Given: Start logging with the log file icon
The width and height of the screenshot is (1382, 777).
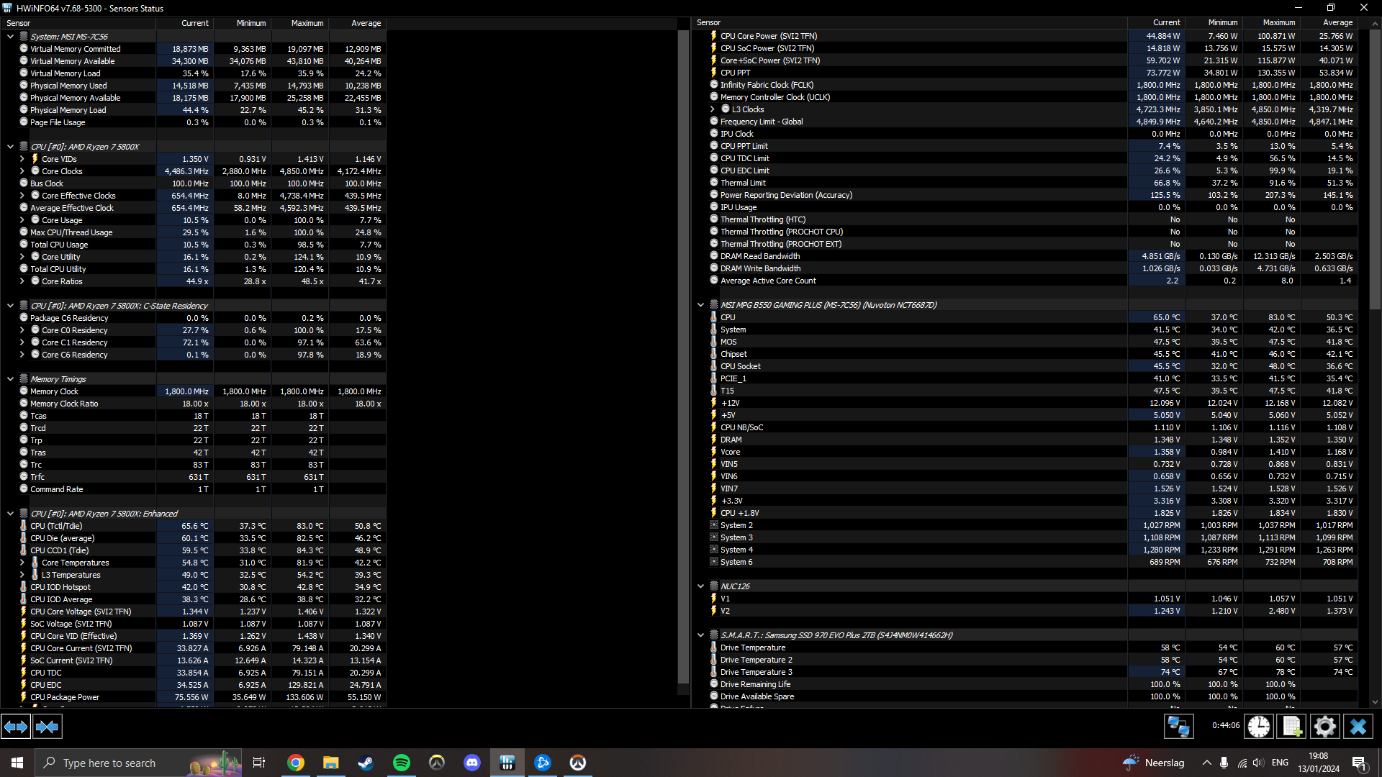Looking at the screenshot, I should tap(1291, 727).
